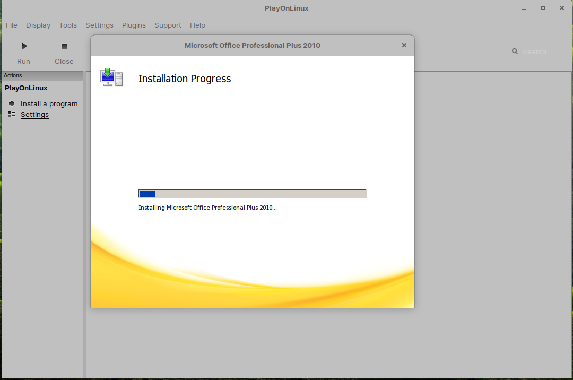Follow the Install a program link
The width and height of the screenshot is (573, 380).
(x=49, y=104)
